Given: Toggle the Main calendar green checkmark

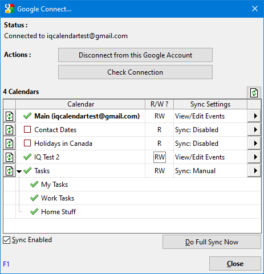Looking at the screenshot, I should tap(27, 116).
